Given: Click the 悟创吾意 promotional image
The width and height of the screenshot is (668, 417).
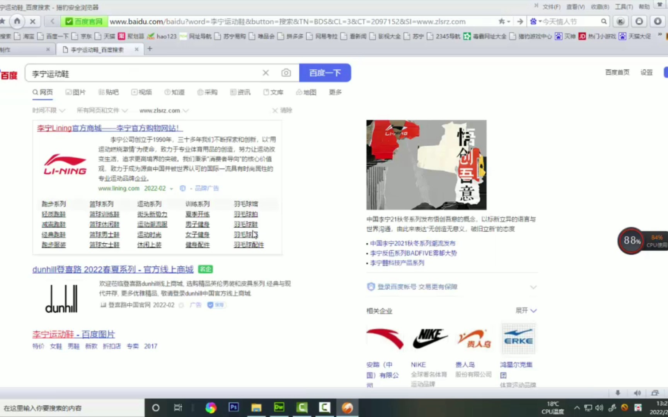Looking at the screenshot, I should pos(426,165).
